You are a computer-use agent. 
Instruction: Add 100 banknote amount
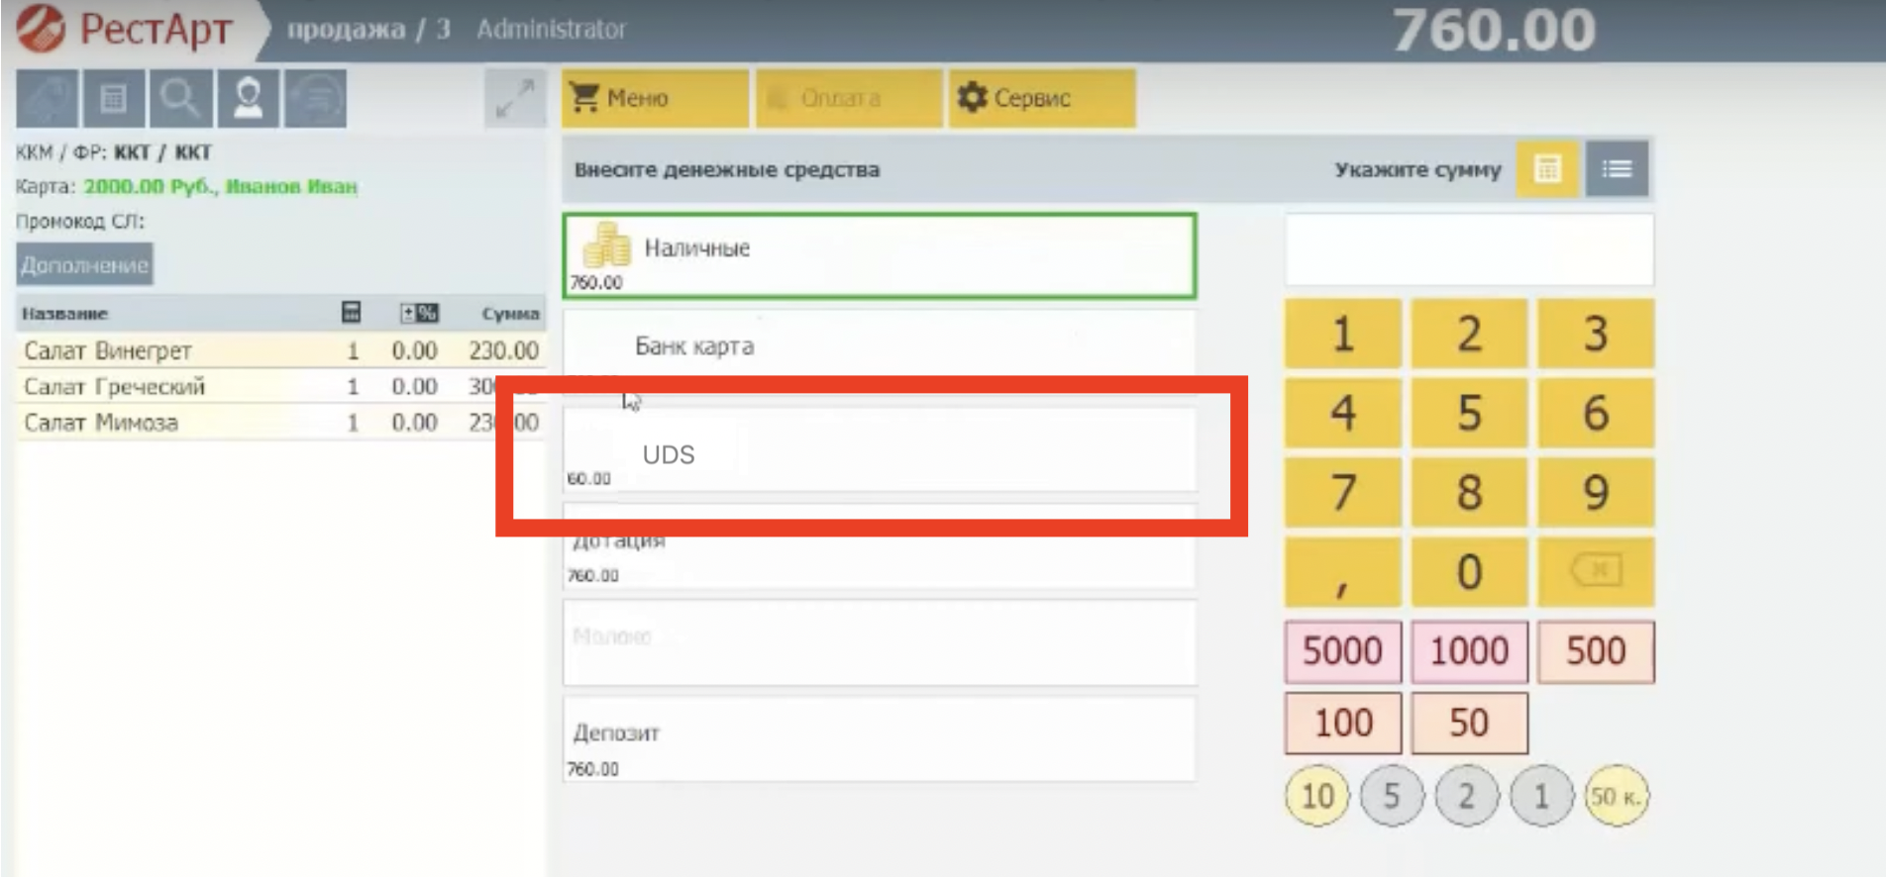(x=1343, y=723)
